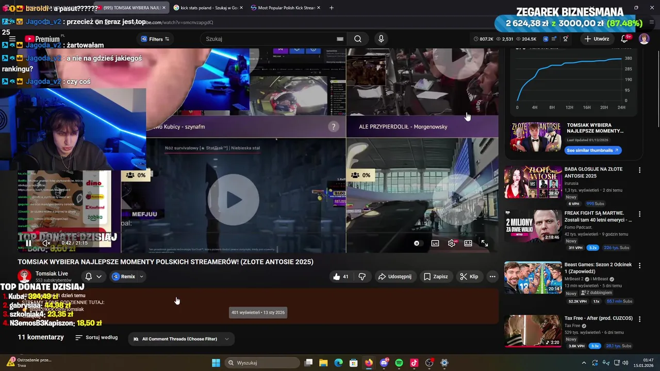Enter fullscreen mode in the video player
The height and width of the screenshot is (371, 660).
[x=485, y=243]
